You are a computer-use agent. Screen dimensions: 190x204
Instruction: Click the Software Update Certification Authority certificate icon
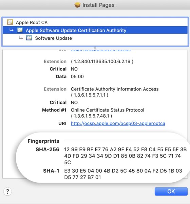20,30
